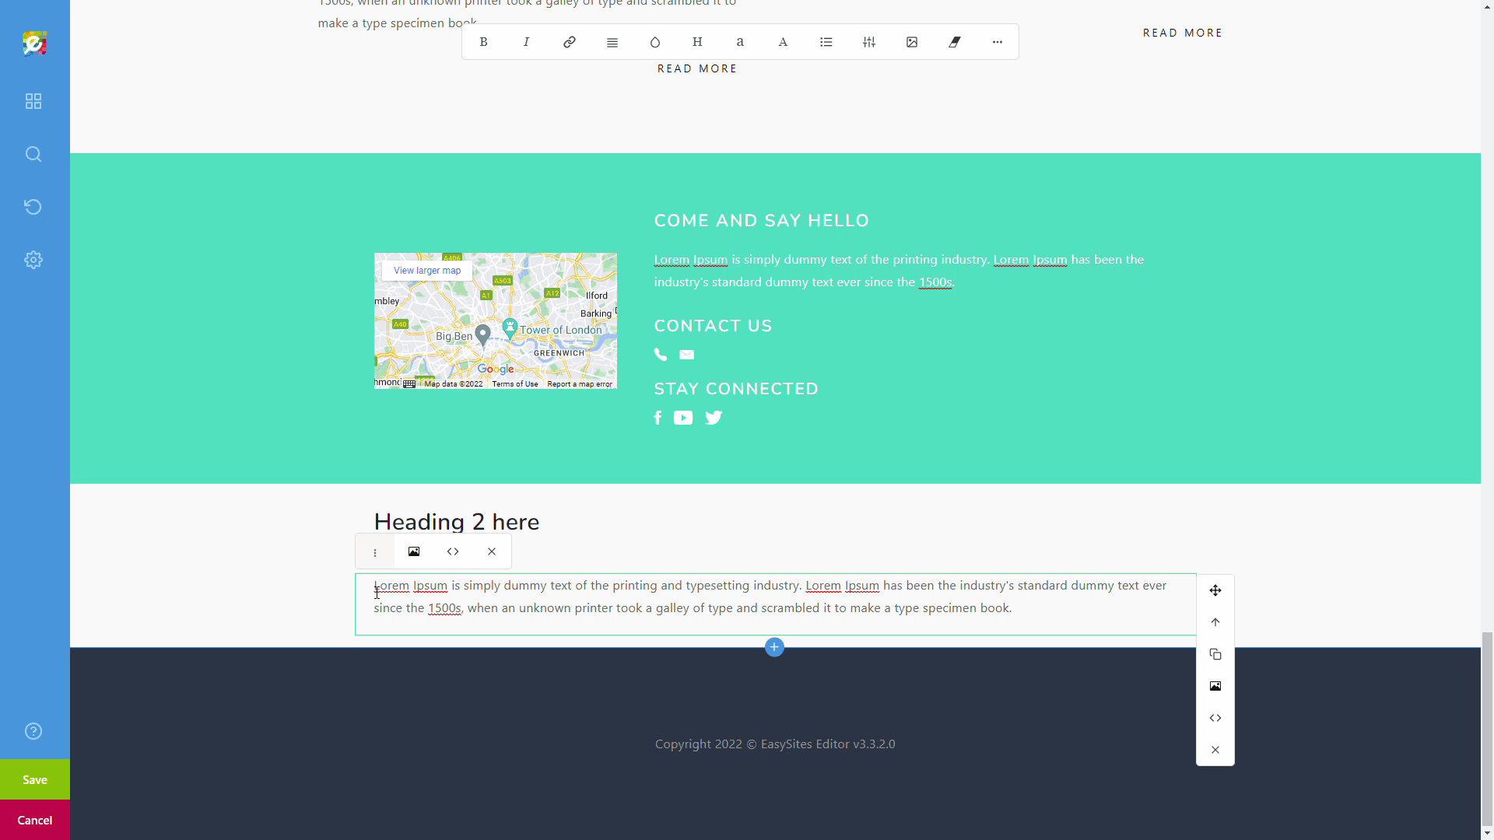Click Heading 2 here text
Screen dimensions: 1494x840
click(457, 522)
